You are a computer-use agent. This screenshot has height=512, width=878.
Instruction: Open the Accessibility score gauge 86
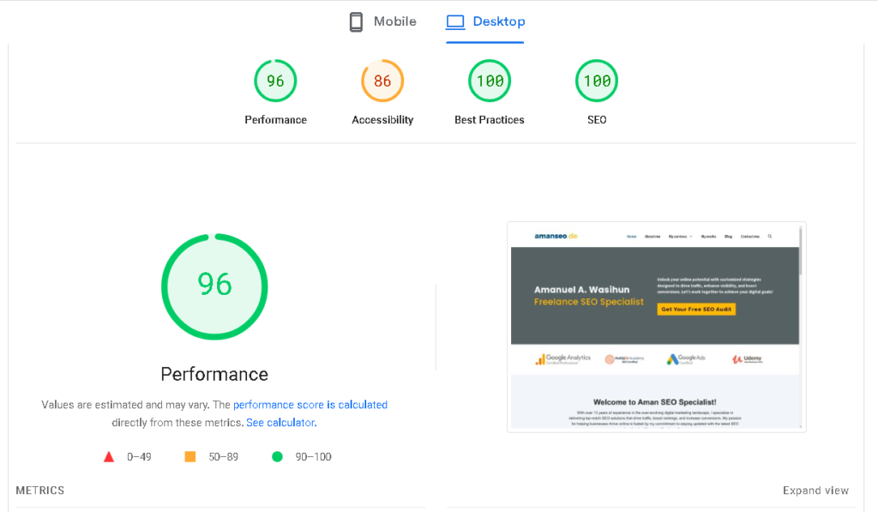382,81
